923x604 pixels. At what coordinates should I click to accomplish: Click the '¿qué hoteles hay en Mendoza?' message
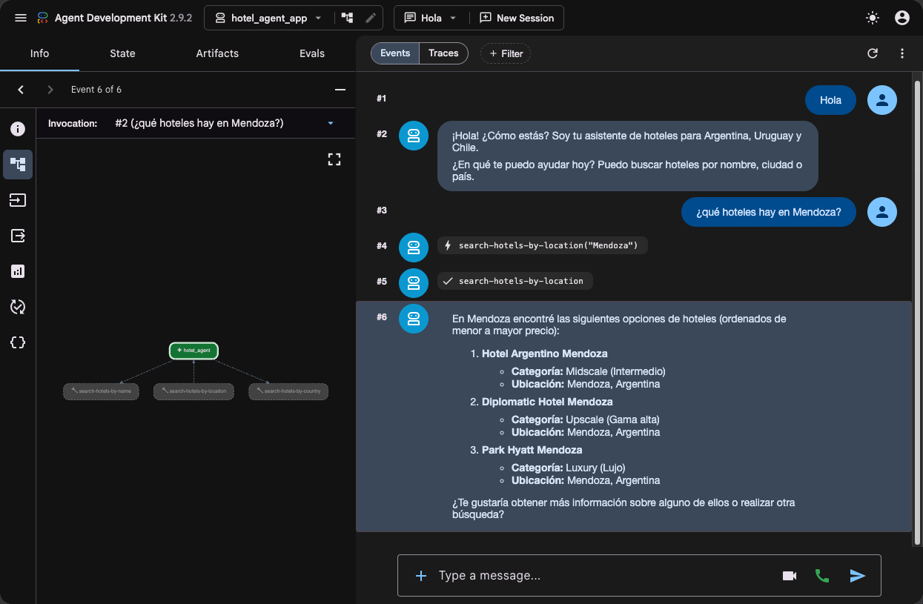point(768,212)
